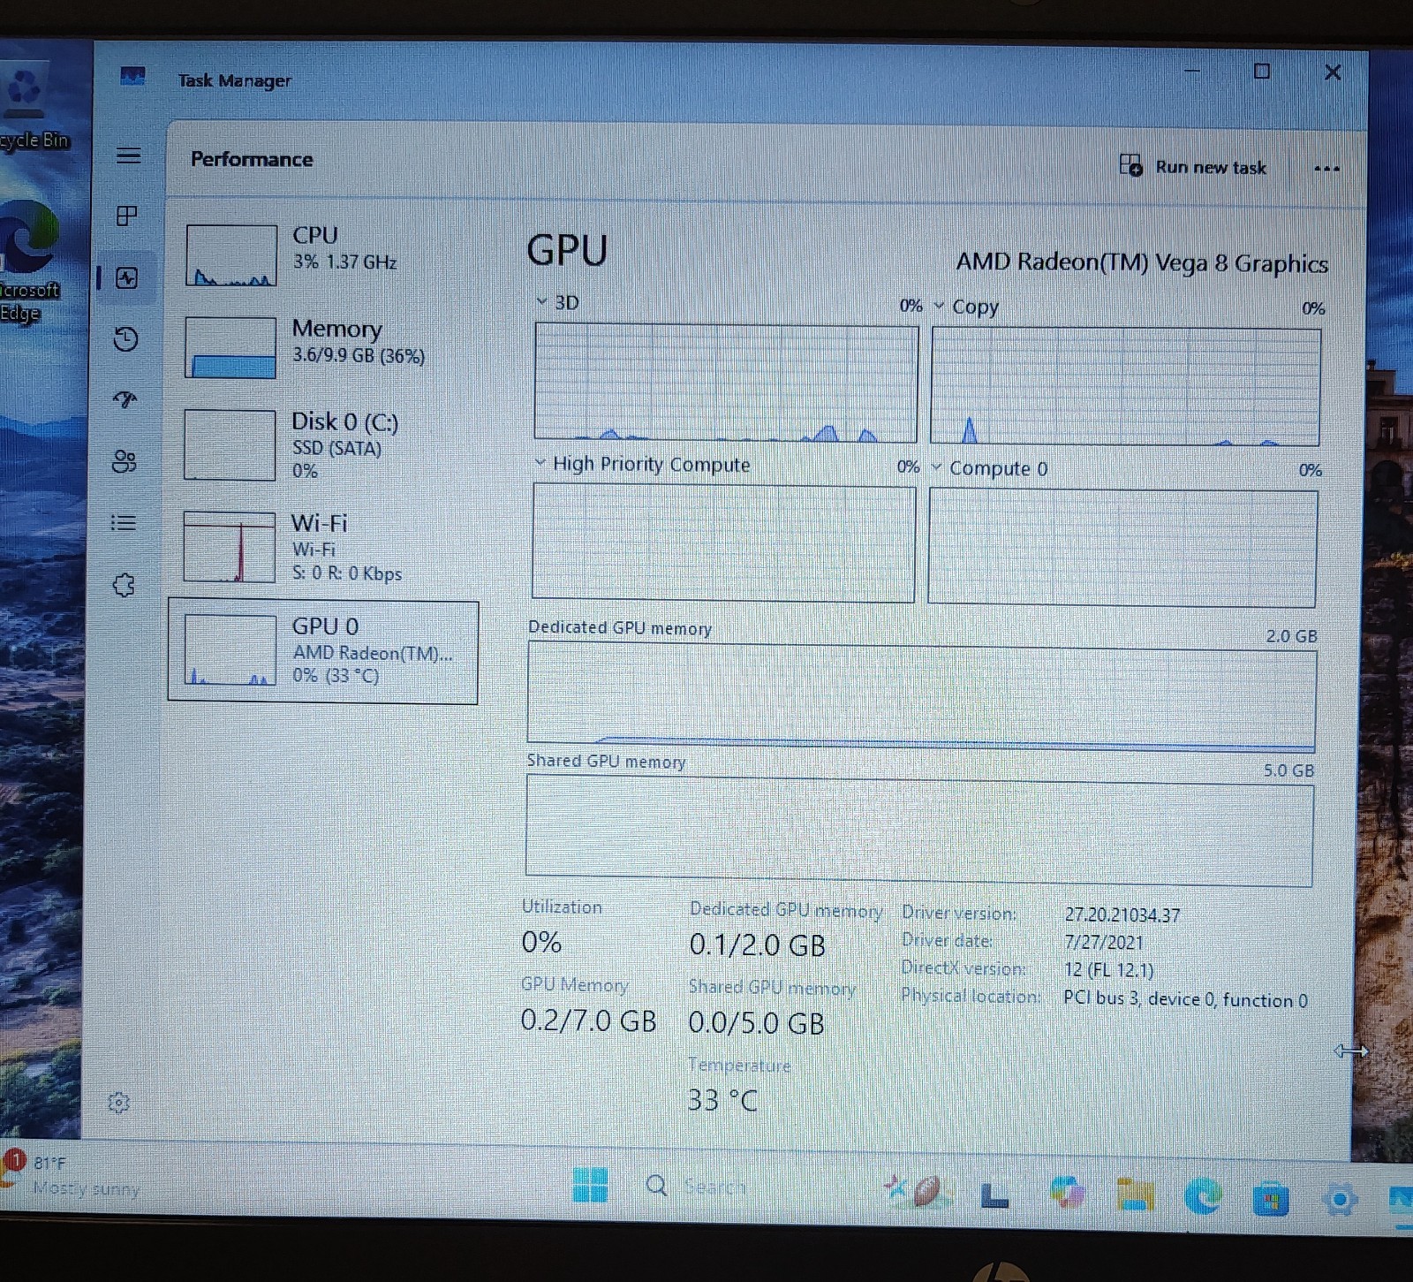Close the Task Manager window
The height and width of the screenshot is (1282, 1413).
click(1333, 72)
